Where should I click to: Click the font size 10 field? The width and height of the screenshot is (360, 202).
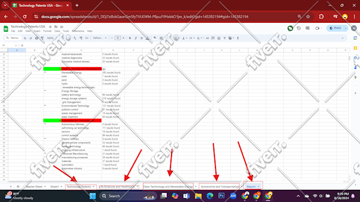(x=118, y=38)
